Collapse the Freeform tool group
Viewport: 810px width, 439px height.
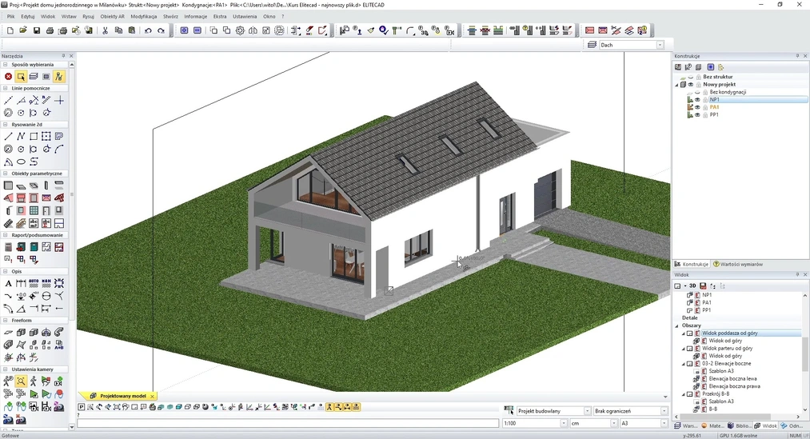[x=5, y=320]
